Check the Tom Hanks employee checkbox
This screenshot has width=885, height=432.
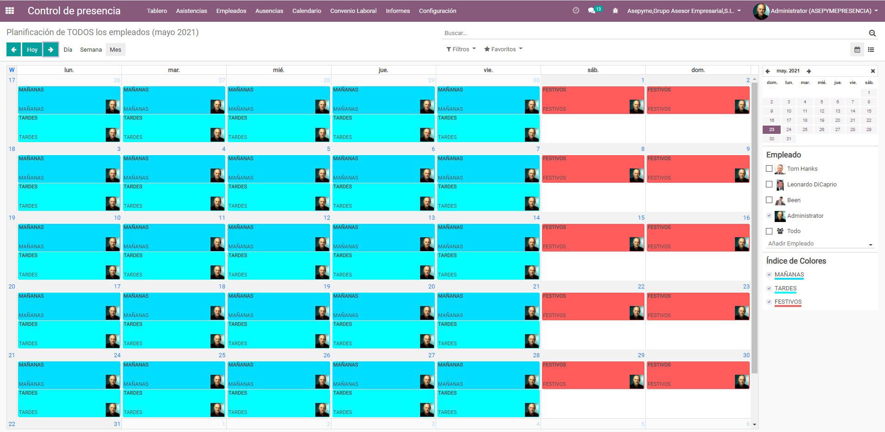click(769, 169)
